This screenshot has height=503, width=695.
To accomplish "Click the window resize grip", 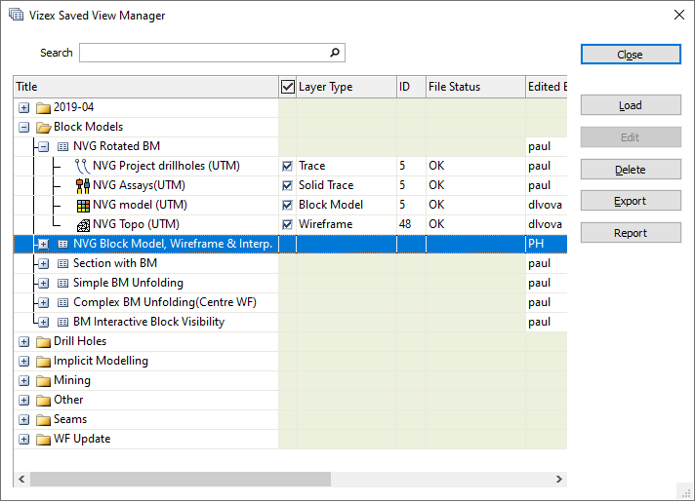I will coord(686,493).
